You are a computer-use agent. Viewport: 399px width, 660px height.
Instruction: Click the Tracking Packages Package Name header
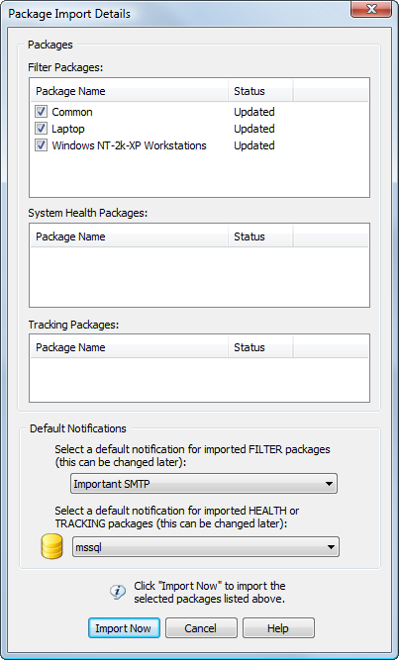pyautogui.click(x=130, y=347)
